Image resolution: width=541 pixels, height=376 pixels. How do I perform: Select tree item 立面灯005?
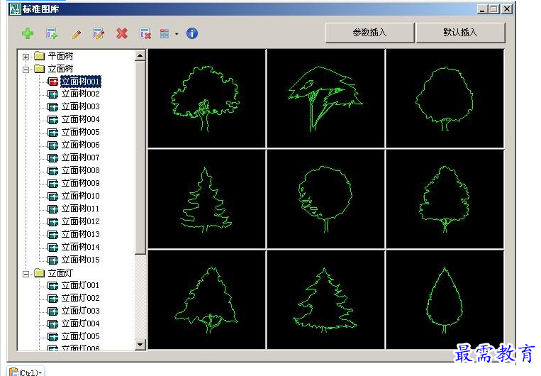(81, 337)
